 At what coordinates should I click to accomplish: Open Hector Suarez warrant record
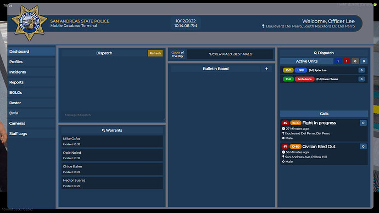click(x=112, y=183)
